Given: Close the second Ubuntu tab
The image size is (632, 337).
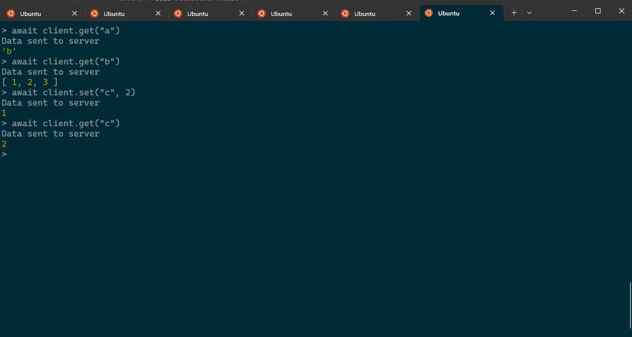Looking at the screenshot, I should point(158,14).
